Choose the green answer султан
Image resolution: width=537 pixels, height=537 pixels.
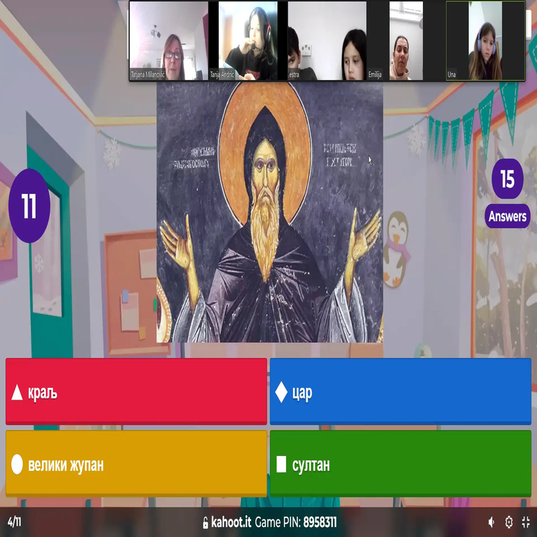(400, 463)
